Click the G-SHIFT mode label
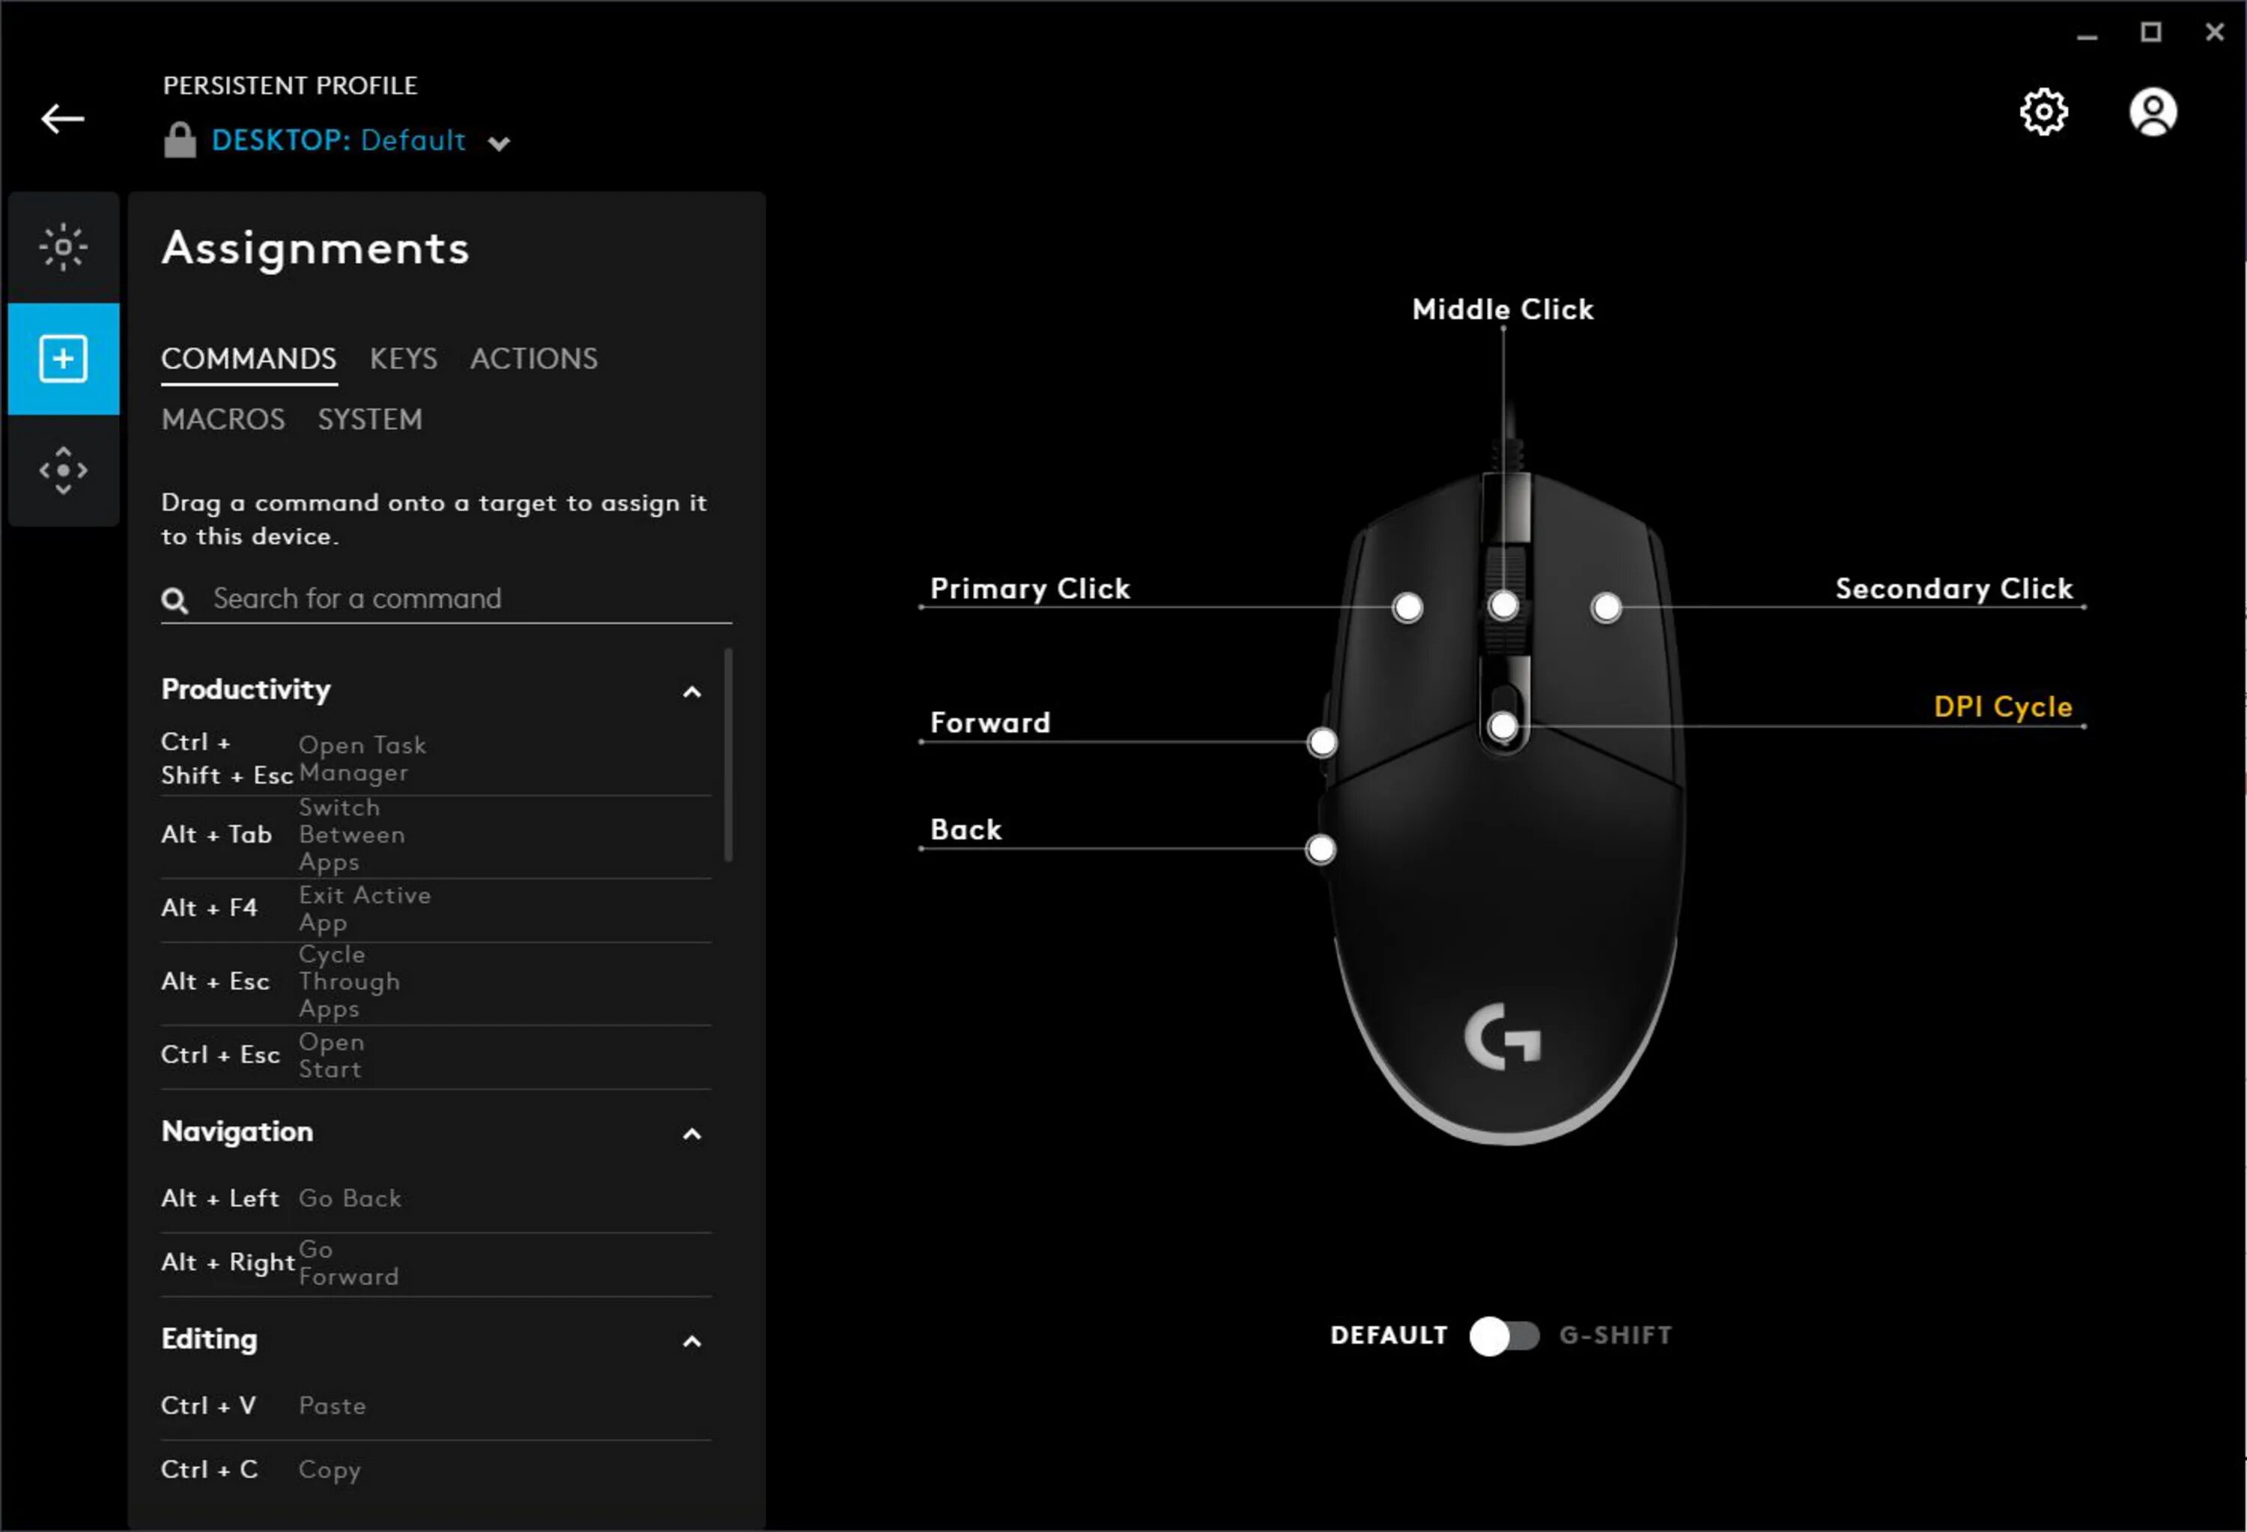This screenshot has width=2247, height=1532. coord(1616,1336)
